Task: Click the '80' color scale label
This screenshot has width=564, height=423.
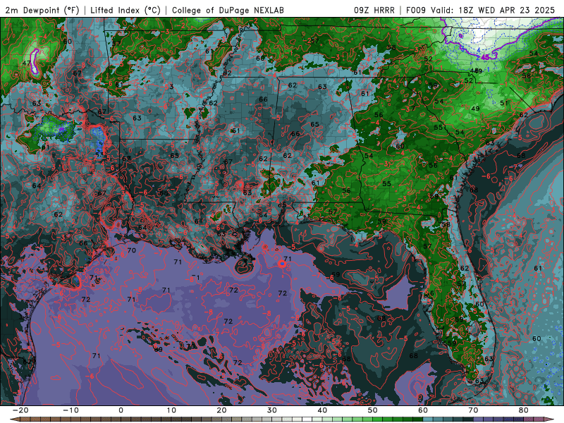Action: 524,410
